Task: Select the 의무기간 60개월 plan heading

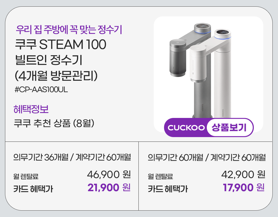Action: pos(207,158)
